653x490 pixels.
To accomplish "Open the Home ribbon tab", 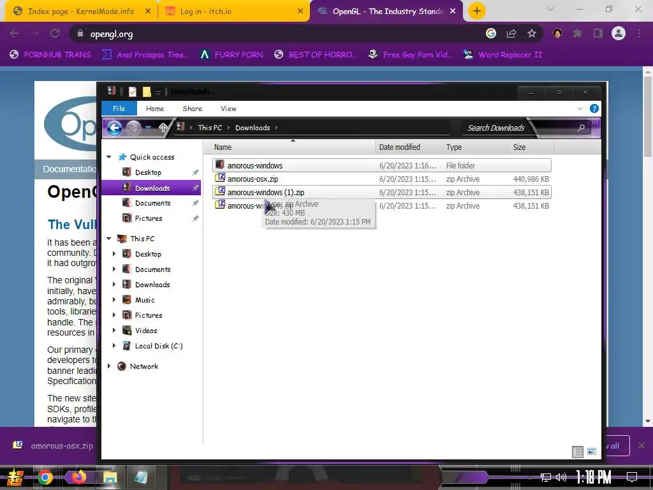I will click(154, 108).
